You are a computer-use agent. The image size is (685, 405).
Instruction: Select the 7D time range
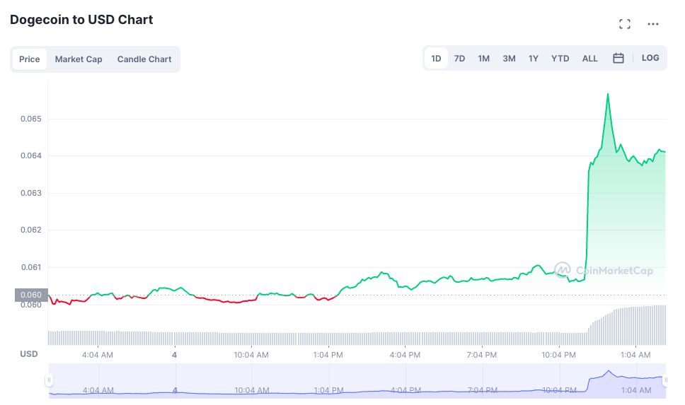(459, 59)
